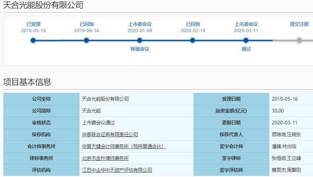
Task: Click the 上市委会议 timeline dot for 2020-01-08
Action: click(x=139, y=40)
